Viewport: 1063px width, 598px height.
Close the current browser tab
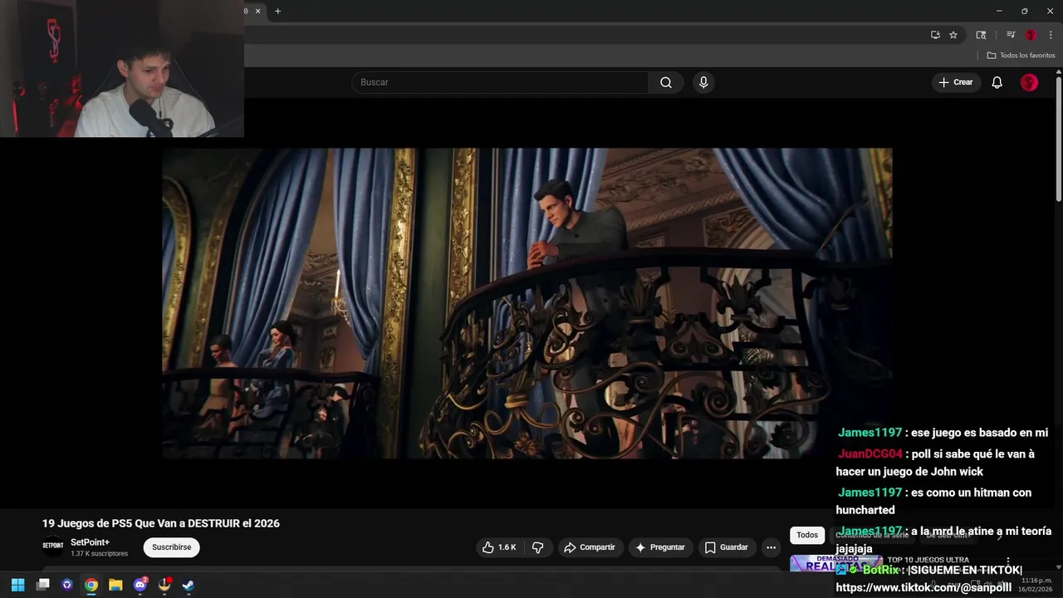coord(257,11)
